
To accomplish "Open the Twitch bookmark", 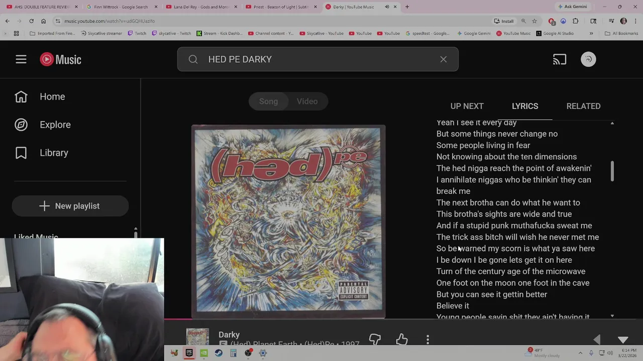I will pyautogui.click(x=137, y=34).
